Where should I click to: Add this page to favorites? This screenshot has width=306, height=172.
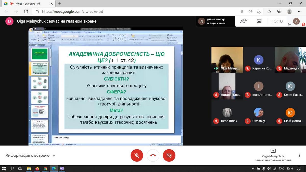coord(259,11)
